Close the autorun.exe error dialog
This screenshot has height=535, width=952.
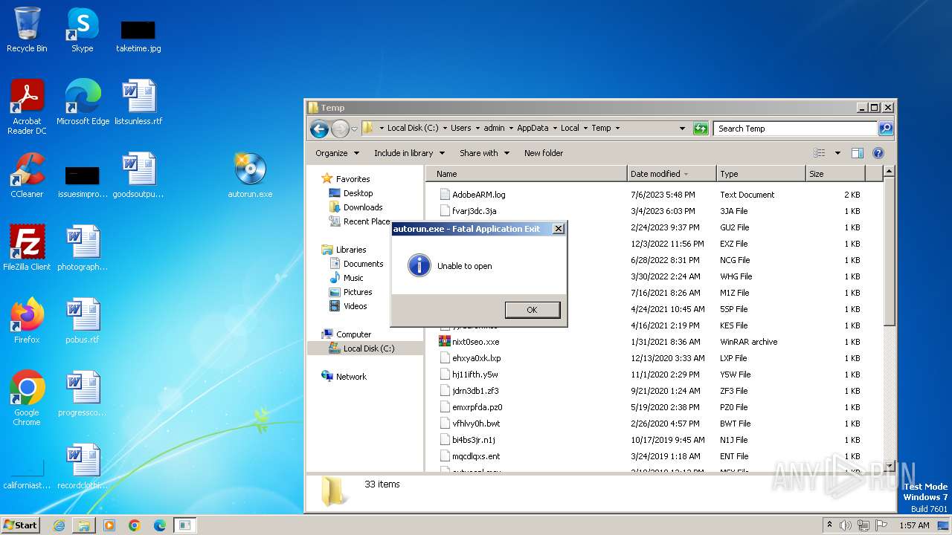(x=559, y=229)
